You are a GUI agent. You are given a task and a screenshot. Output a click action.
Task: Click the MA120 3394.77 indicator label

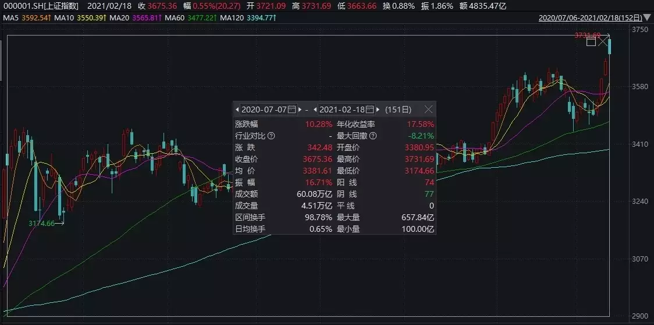click(248, 18)
